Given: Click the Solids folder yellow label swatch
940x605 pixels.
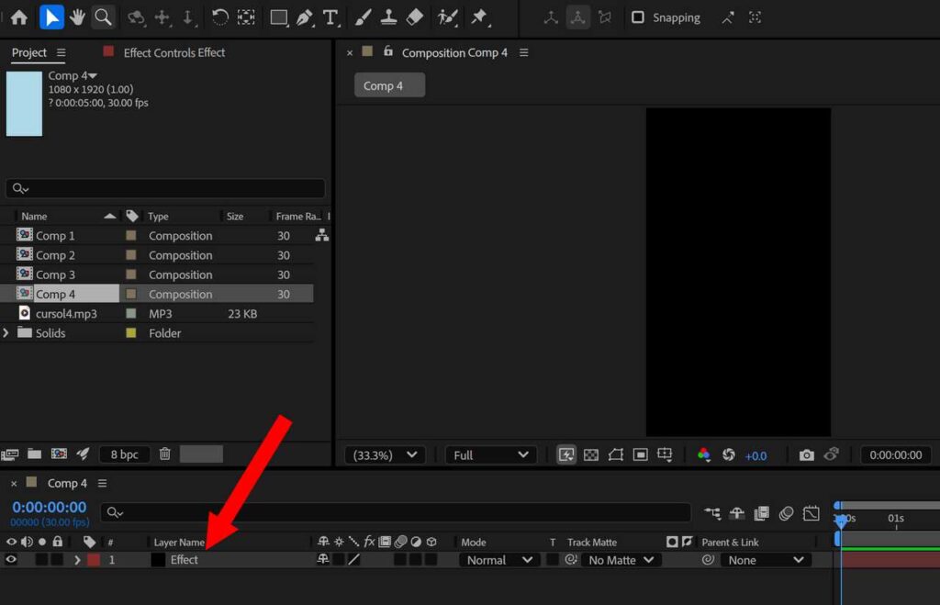Looking at the screenshot, I should click(x=130, y=332).
